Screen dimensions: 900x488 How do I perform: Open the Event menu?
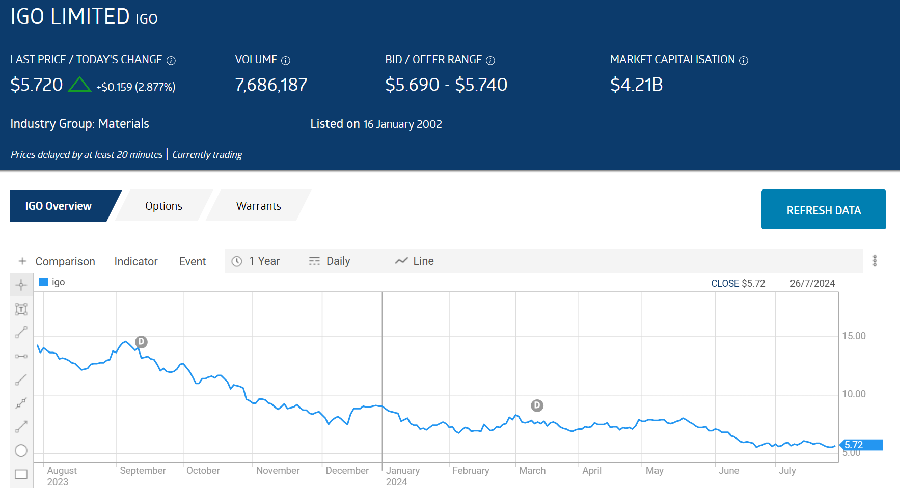193,261
